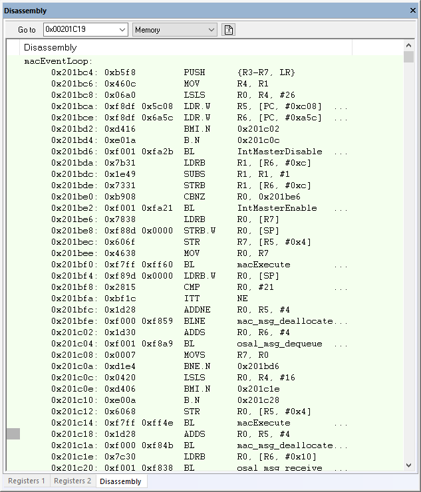Switch to the Registers 2 tab
Screen dimensions: 421x492
point(72,481)
